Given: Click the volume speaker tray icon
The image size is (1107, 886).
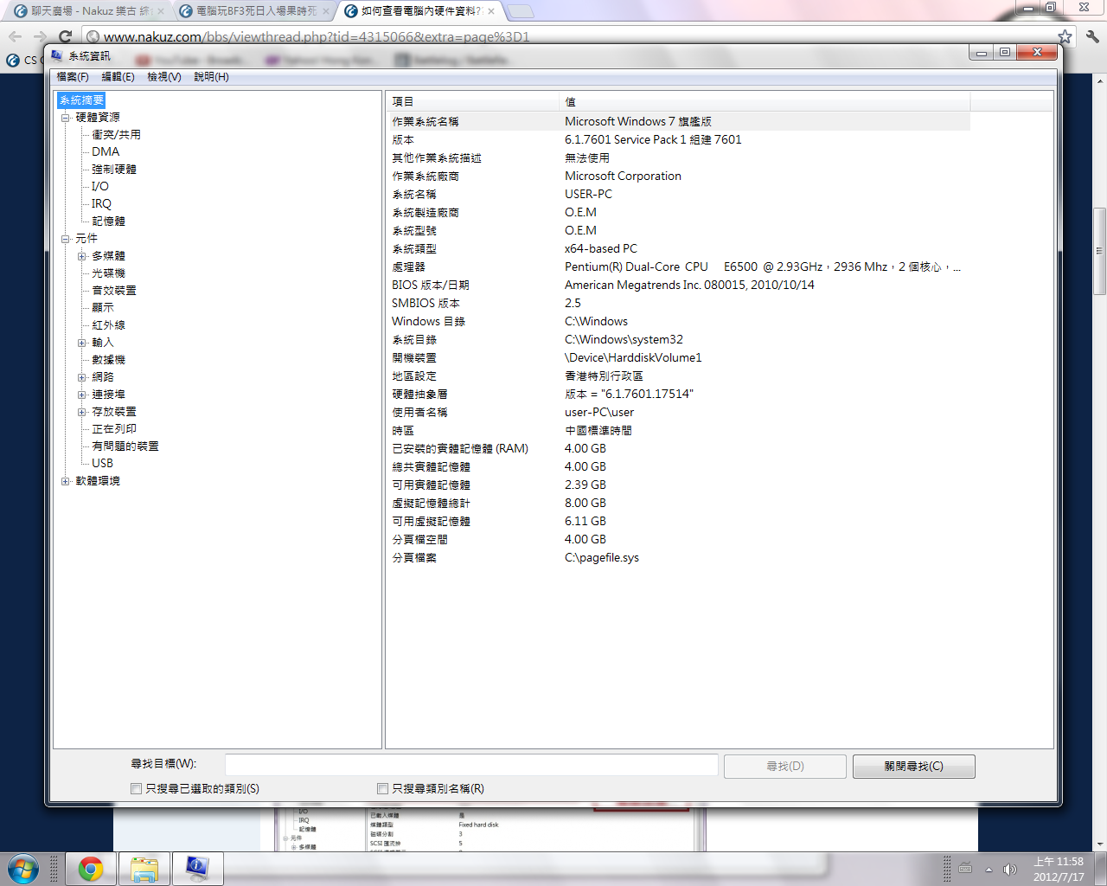Looking at the screenshot, I should (x=1008, y=870).
